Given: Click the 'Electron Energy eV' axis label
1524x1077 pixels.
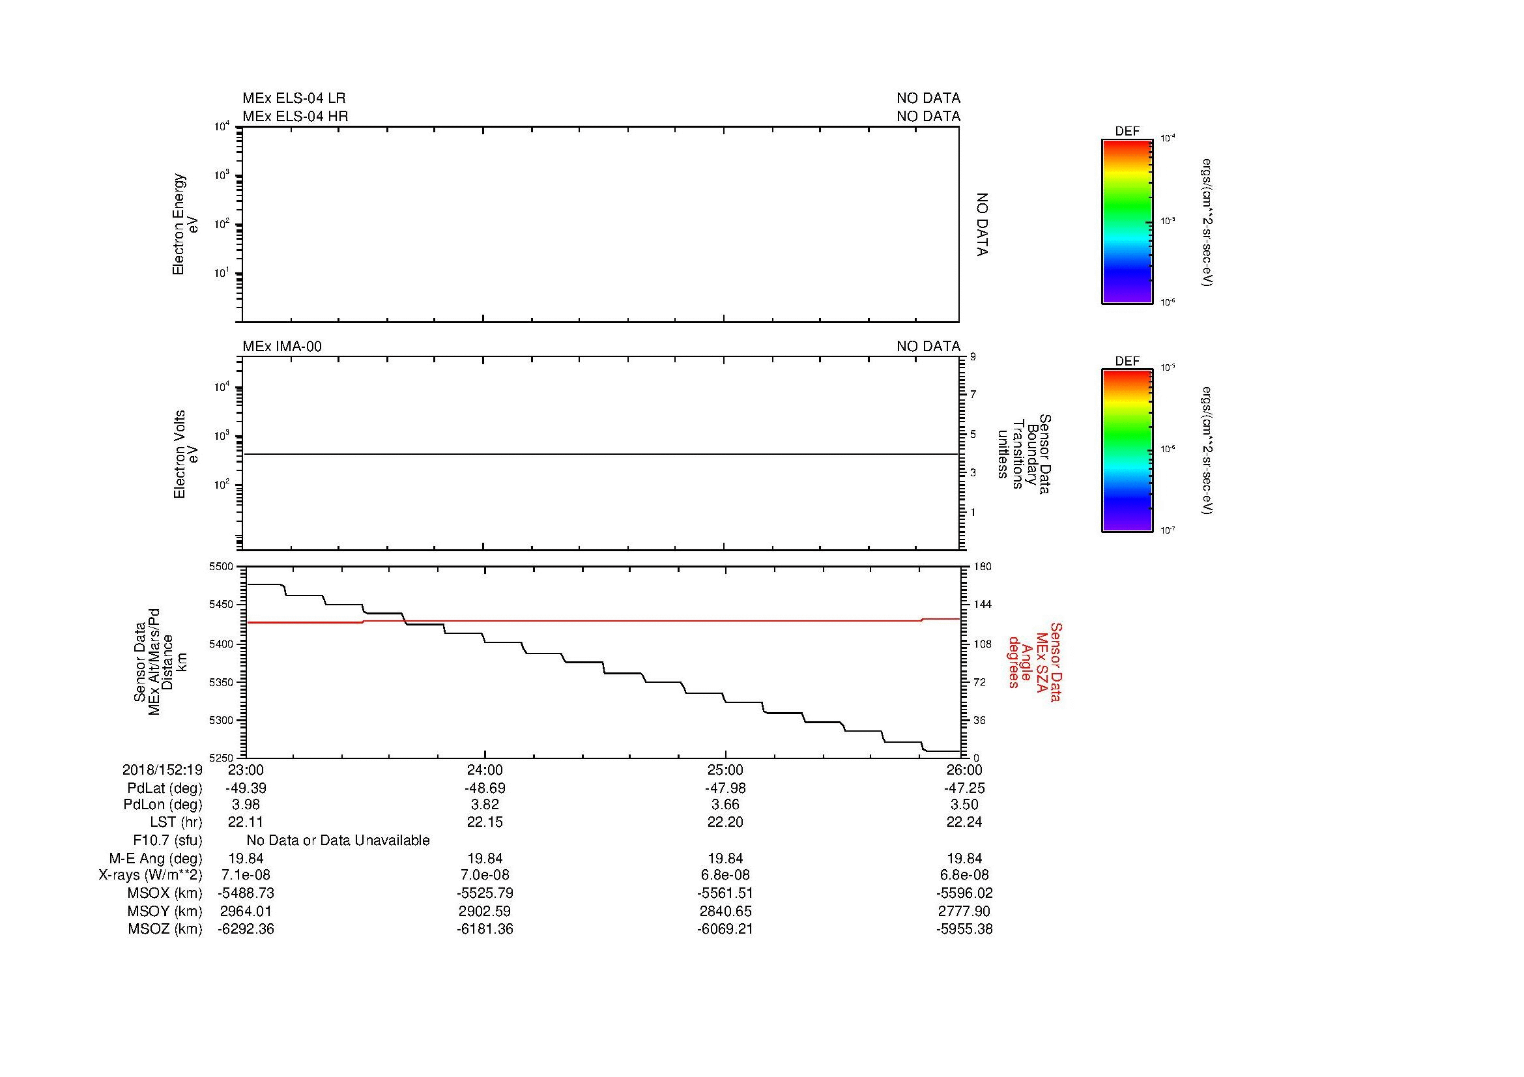Looking at the screenshot, I should (x=185, y=224).
